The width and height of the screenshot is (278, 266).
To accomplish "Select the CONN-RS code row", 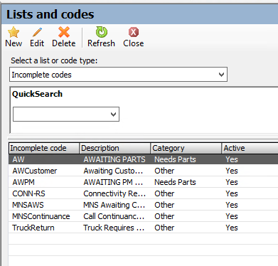I will (x=143, y=193).
